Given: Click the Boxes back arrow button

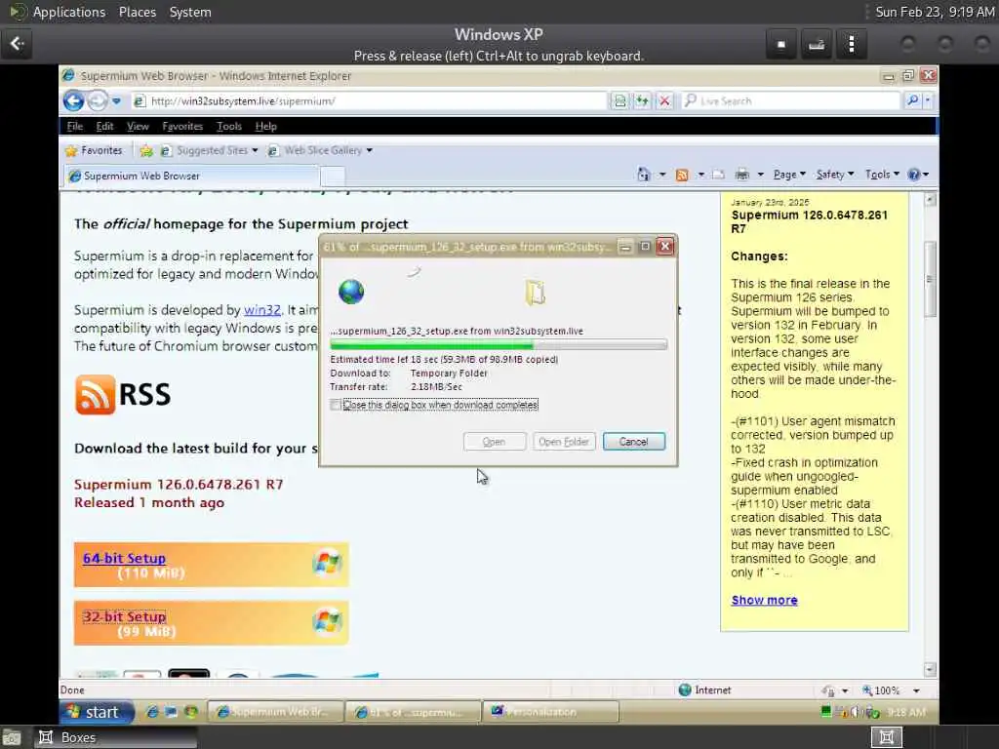Looking at the screenshot, I should (17, 43).
